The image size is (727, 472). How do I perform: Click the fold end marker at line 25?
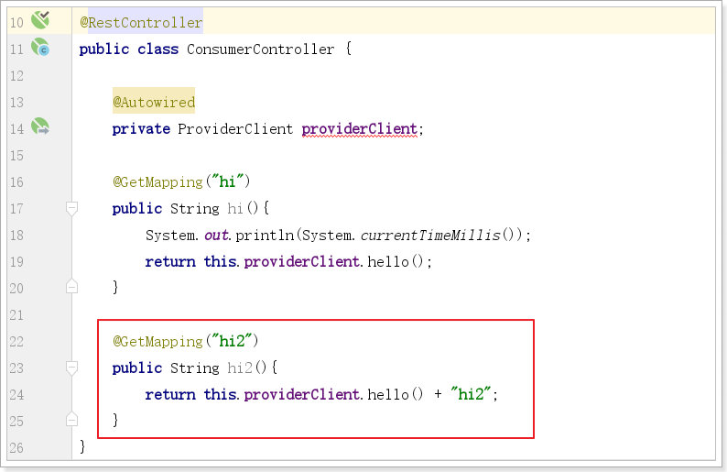[x=71, y=419]
